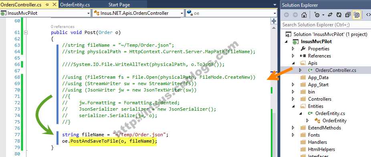371x157 pixels.
Task: Select the OrderEntity class item
Action: tap(334, 121)
